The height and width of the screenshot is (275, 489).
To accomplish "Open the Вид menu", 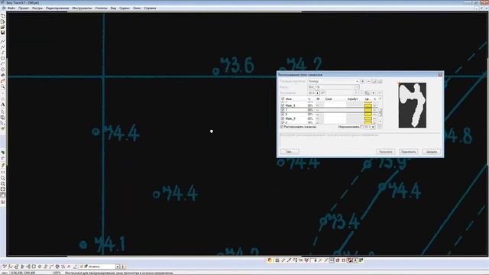I will (x=113, y=8).
